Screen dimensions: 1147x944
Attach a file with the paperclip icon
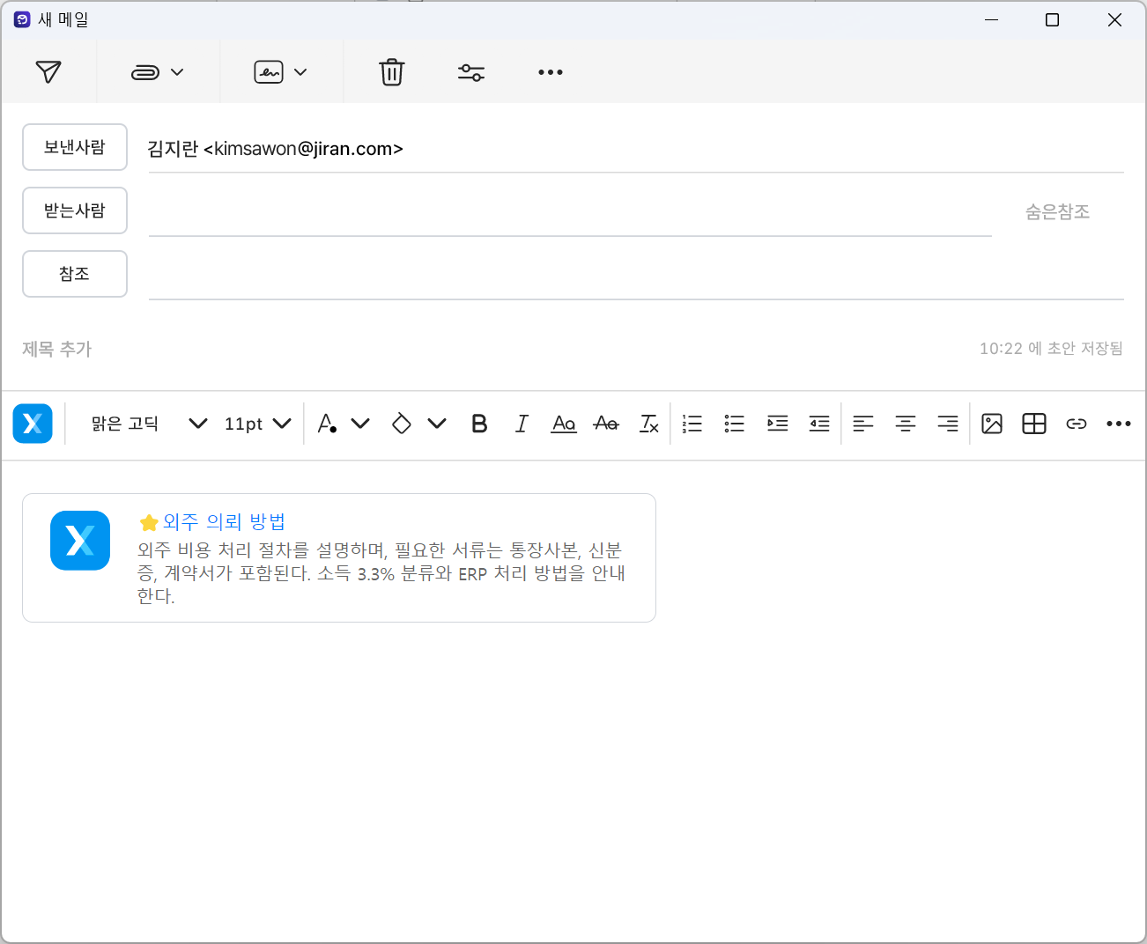tap(145, 72)
